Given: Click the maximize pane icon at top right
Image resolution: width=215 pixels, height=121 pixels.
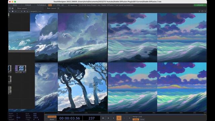Looking at the screenshot, I should 202,11.
